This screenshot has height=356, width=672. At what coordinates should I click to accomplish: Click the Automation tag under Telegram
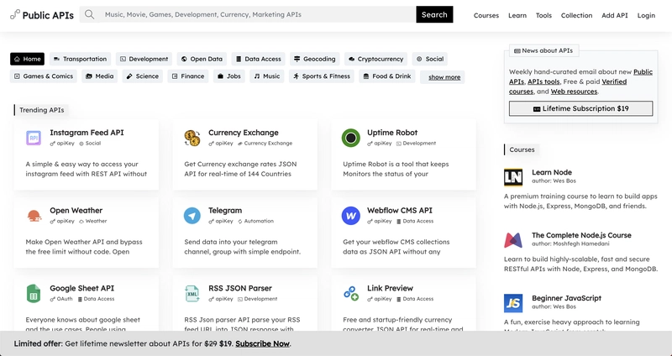(x=255, y=221)
